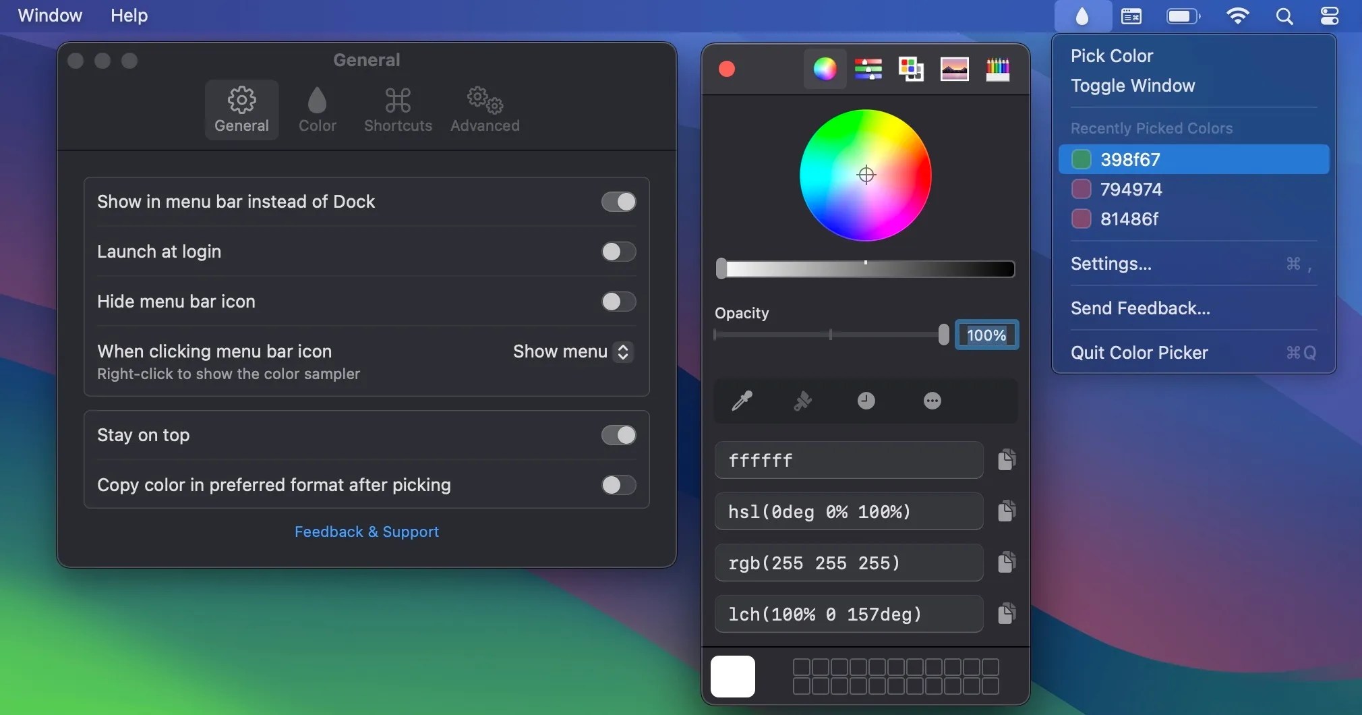This screenshot has height=715, width=1362.
Task: Copy the ffffff hex value
Action: click(x=1007, y=460)
